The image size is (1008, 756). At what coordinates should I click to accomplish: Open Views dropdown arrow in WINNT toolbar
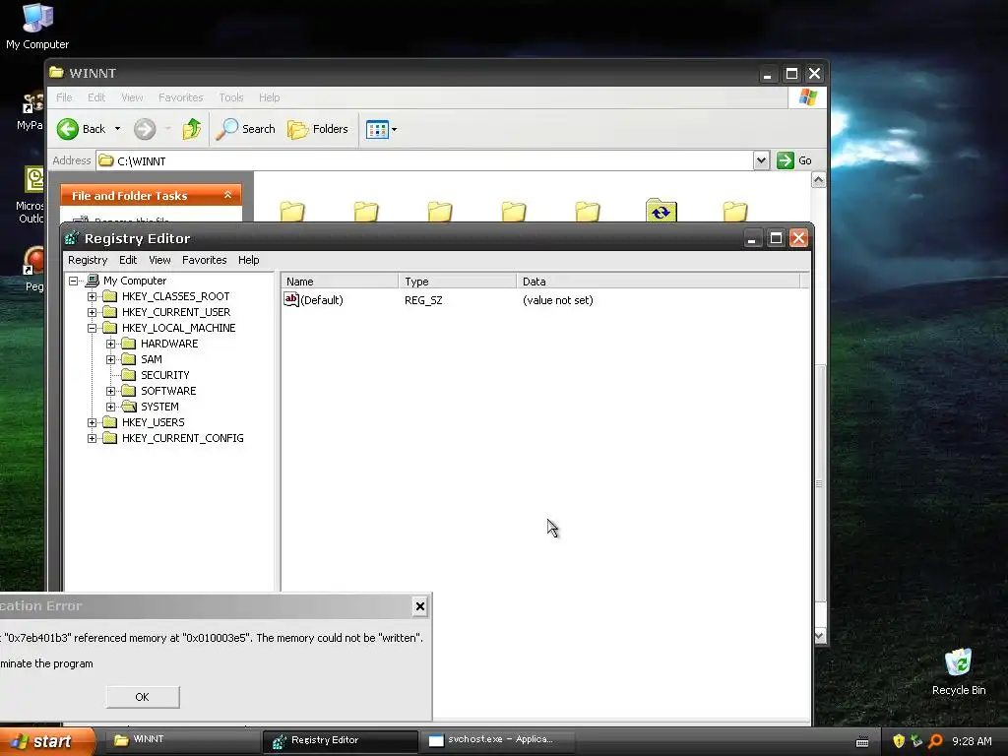(394, 129)
